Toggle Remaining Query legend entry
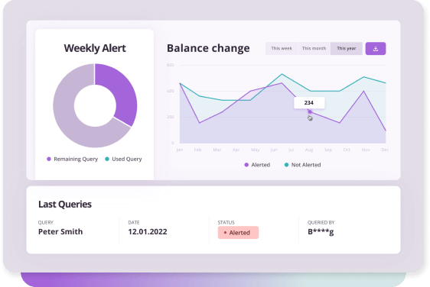430x287 pixels. (73, 159)
